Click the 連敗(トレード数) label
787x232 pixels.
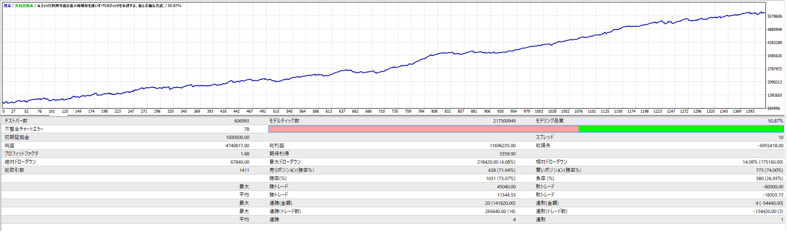pos(552,211)
